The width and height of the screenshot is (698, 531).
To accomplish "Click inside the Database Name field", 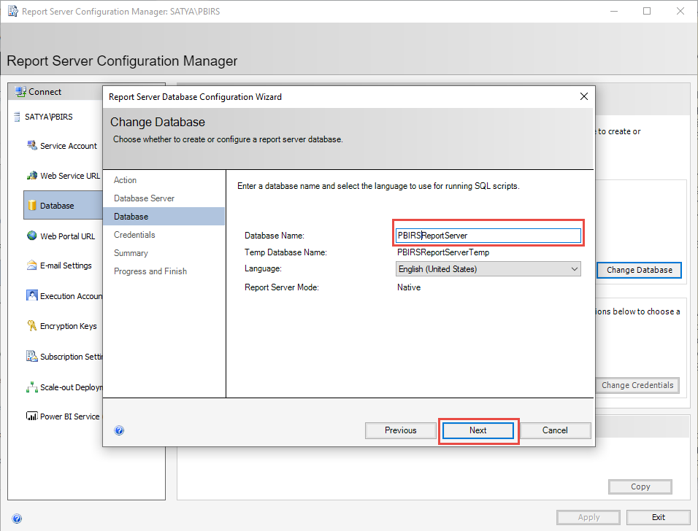I will click(x=488, y=233).
